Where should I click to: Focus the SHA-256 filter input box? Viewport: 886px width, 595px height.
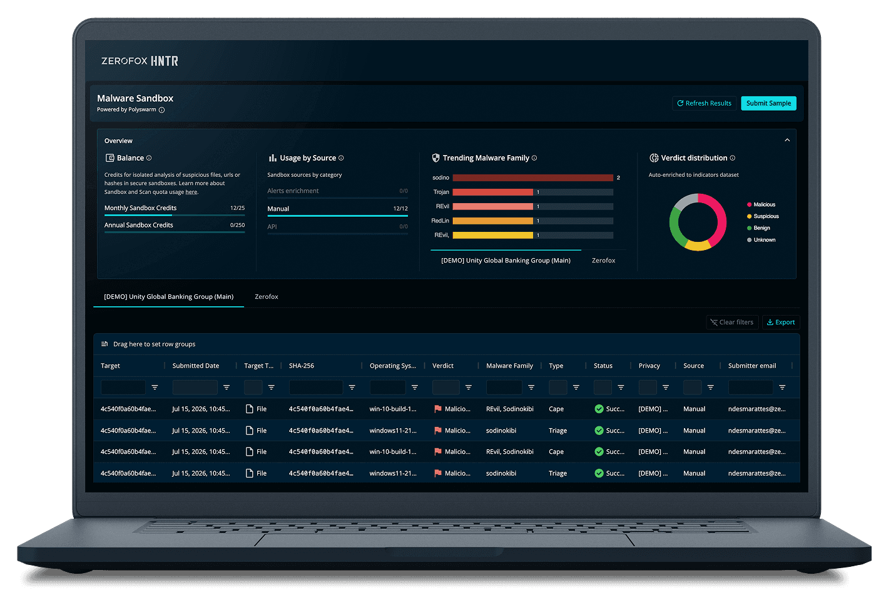[x=316, y=387]
